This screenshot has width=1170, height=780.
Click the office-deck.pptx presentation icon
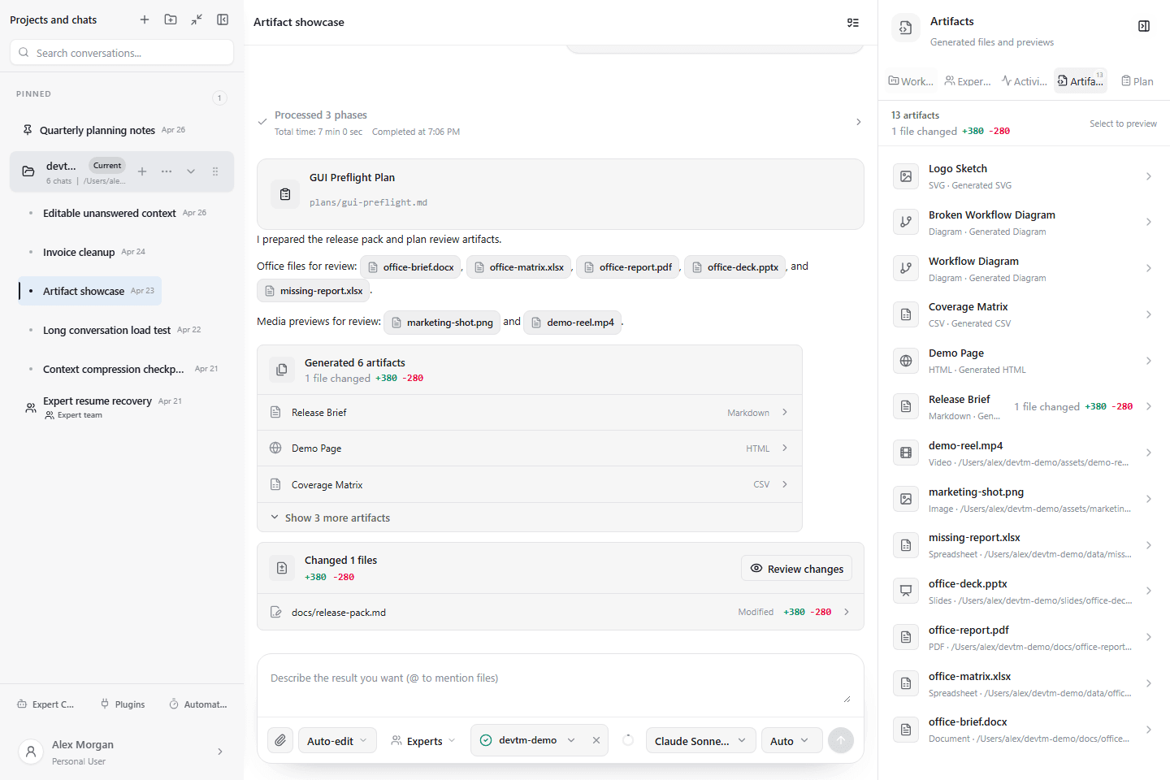pyautogui.click(x=906, y=591)
